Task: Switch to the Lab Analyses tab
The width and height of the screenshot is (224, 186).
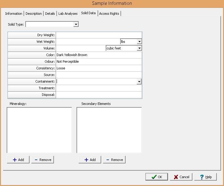Action: click(x=68, y=14)
